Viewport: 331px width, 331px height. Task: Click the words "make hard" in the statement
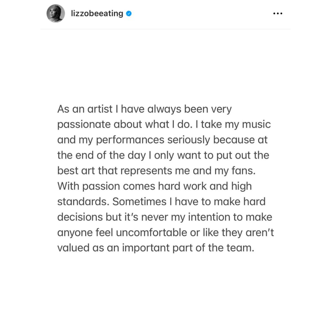point(240,202)
